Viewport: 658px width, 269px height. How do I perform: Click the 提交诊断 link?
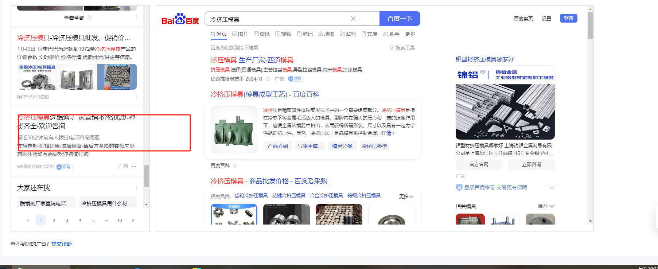[62, 244]
